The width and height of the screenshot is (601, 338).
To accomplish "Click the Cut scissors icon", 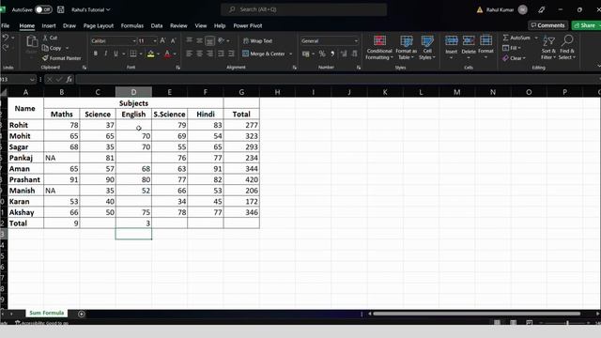I will pyautogui.click(x=45, y=38).
